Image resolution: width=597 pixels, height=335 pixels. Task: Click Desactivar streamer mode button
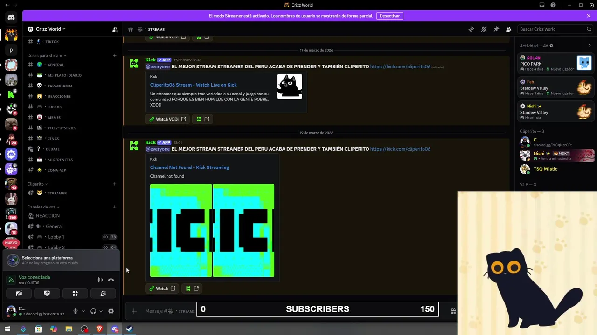(389, 16)
